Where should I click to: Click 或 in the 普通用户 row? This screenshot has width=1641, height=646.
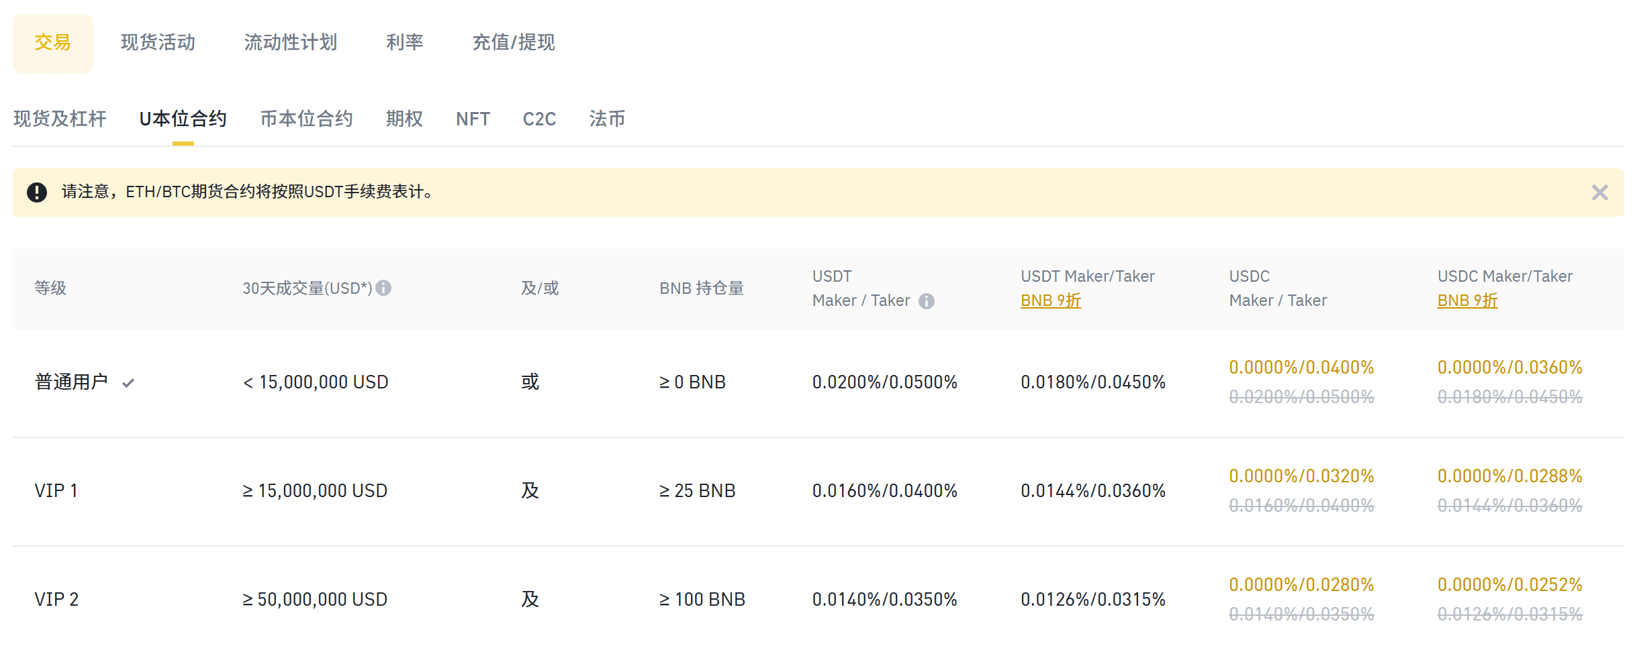[x=530, y=382]
